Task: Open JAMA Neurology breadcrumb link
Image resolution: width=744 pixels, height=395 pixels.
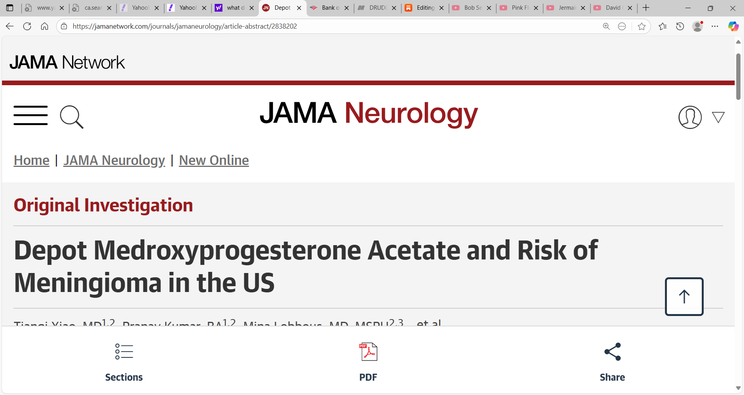Action: (x=114, y=160)
